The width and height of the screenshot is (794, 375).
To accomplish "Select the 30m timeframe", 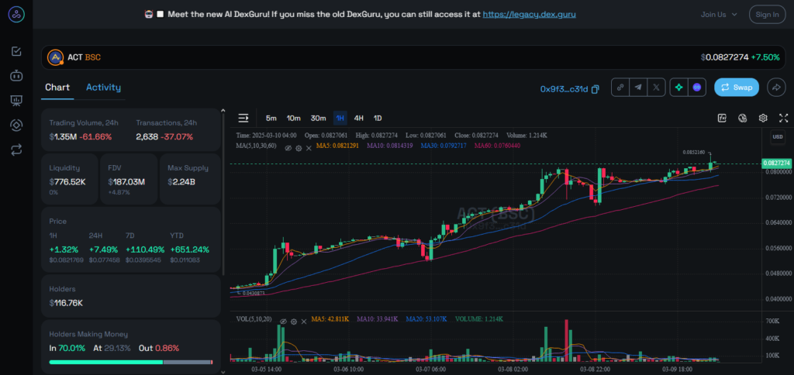I will (x=318, y=118).
